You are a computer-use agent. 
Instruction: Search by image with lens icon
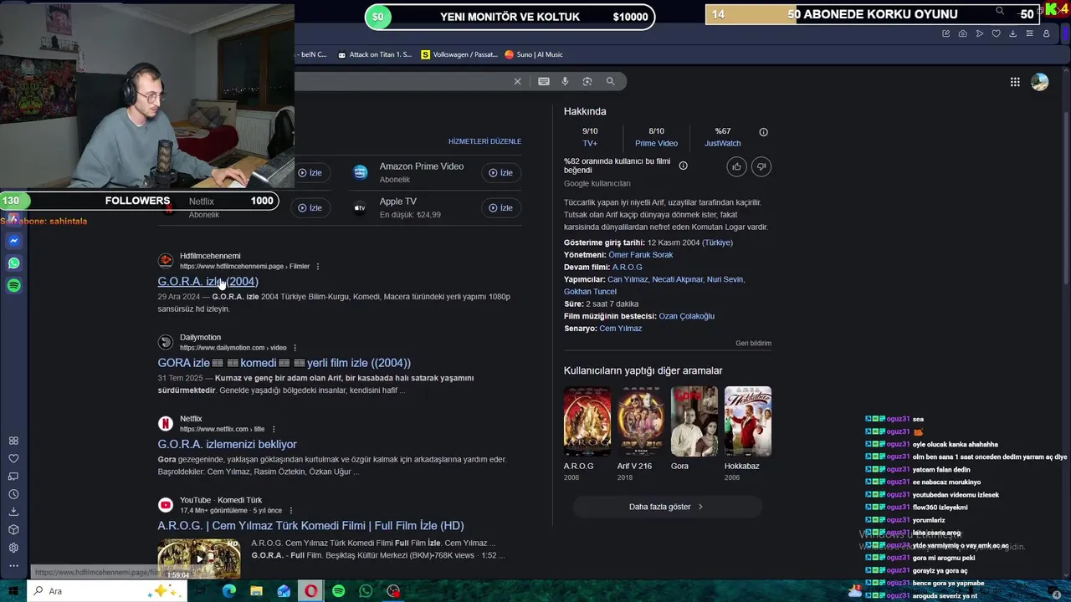point(587,81)
